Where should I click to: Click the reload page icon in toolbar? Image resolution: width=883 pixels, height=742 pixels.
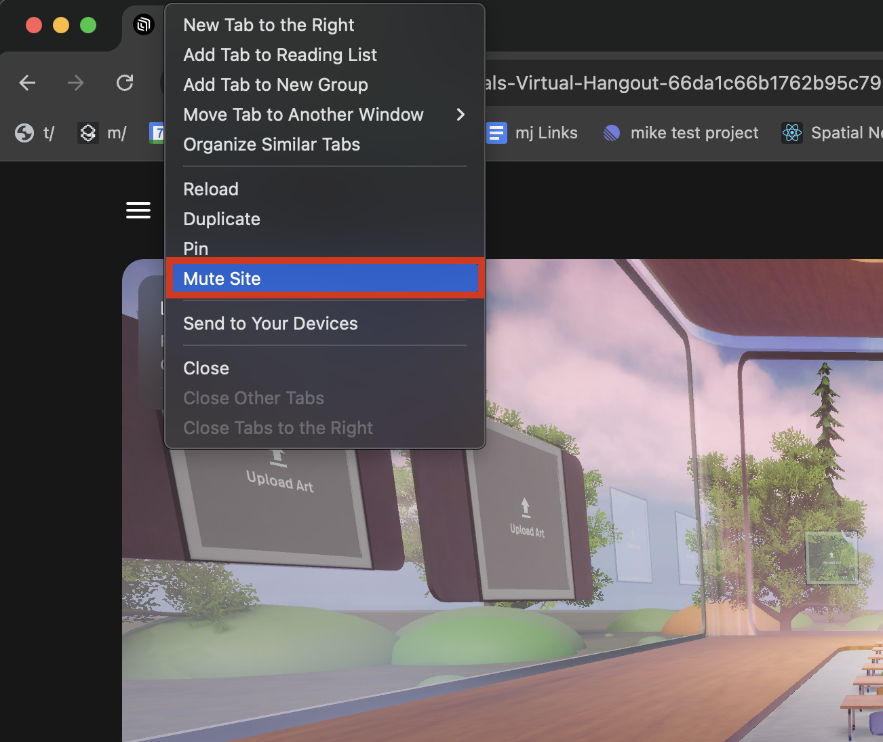(x=125, y=83)
